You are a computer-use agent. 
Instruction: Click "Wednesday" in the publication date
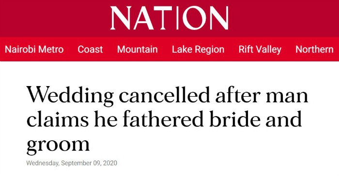pyautogui.click(x=43, y=163)
